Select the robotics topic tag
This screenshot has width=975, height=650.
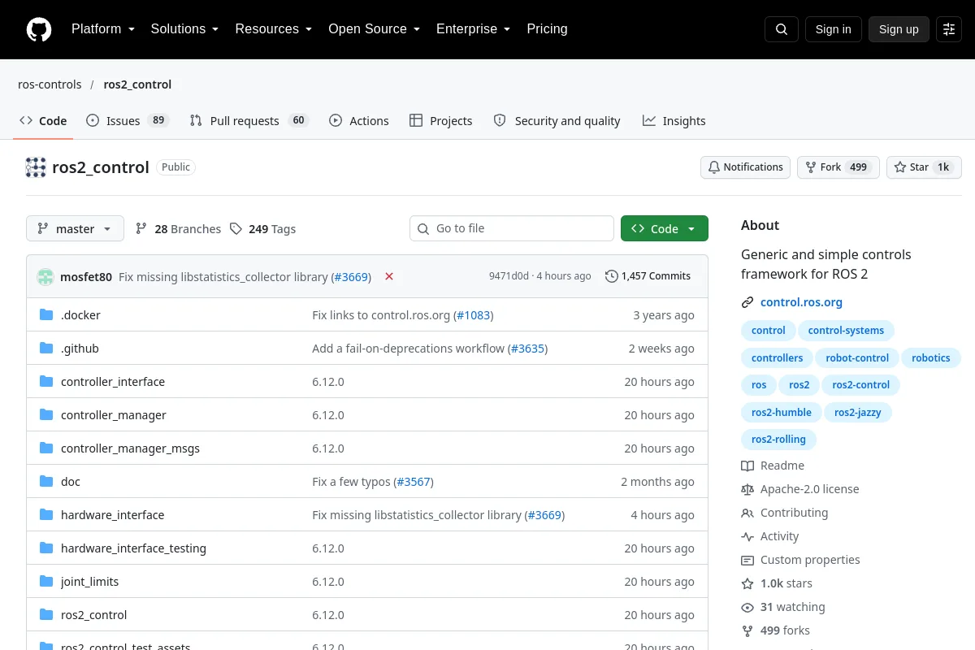click(x=931, y=357)
